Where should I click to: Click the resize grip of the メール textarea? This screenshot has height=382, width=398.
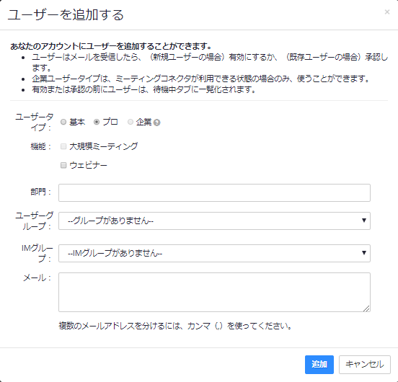[366, 308]
